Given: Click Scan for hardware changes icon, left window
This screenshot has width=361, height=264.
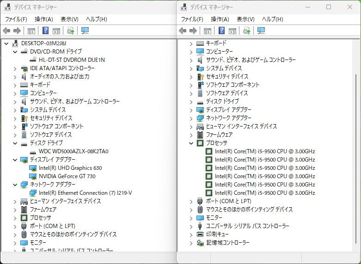Looking at the screenshot, I should point(85,30).
